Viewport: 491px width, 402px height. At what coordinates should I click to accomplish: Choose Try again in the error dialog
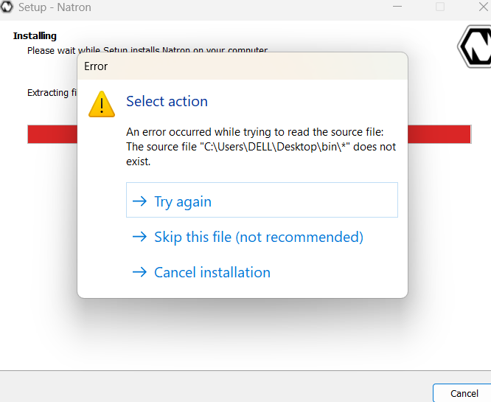click(x=262, y=200)
